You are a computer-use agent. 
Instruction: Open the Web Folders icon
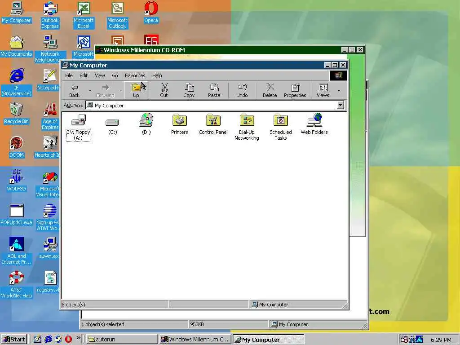tap(314, 124)
